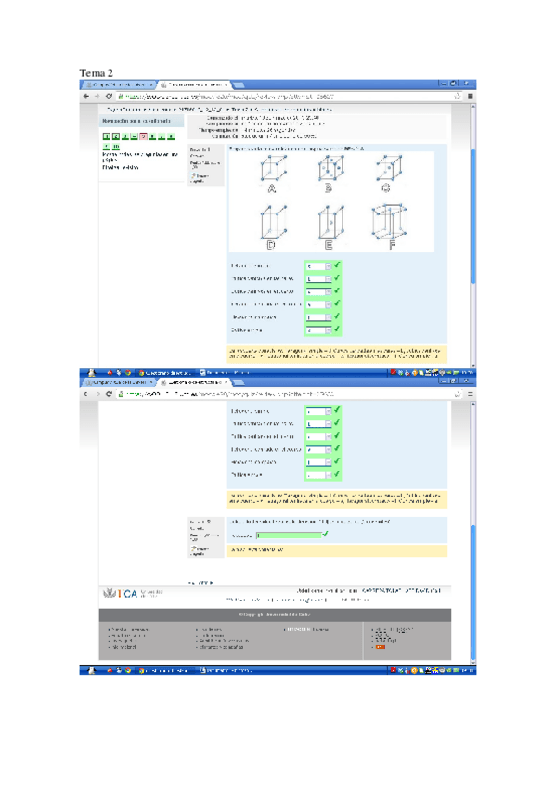Viewport: 556px width, 787px height.
Task: Open the second-row answer dropdown in upper window
Action: 318,278
